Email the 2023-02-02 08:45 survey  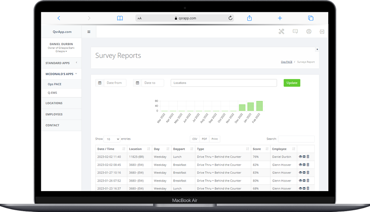pyautogui.click(x=304, y=165)
